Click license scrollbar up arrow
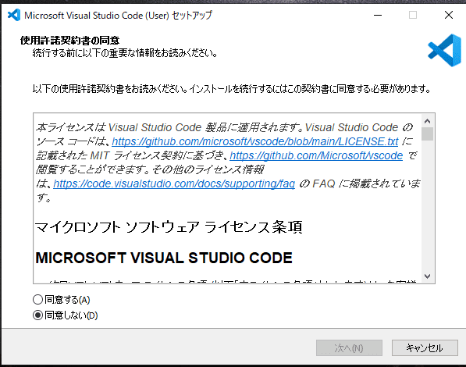Screen dimensions: 466x367 428,121
